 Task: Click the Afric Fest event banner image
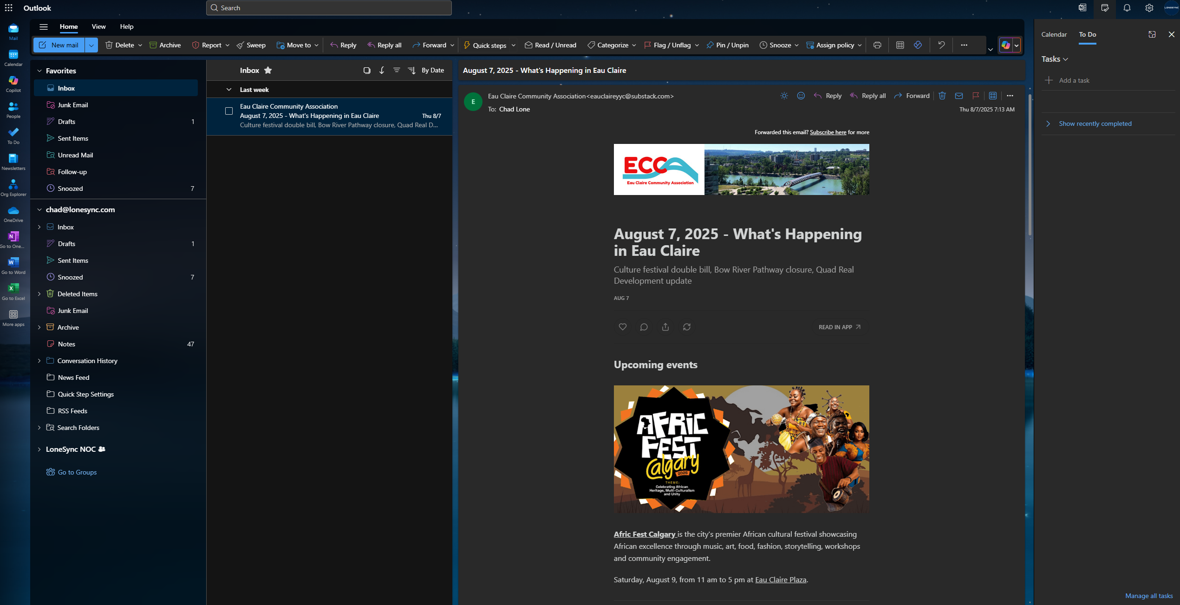(741, 449)
